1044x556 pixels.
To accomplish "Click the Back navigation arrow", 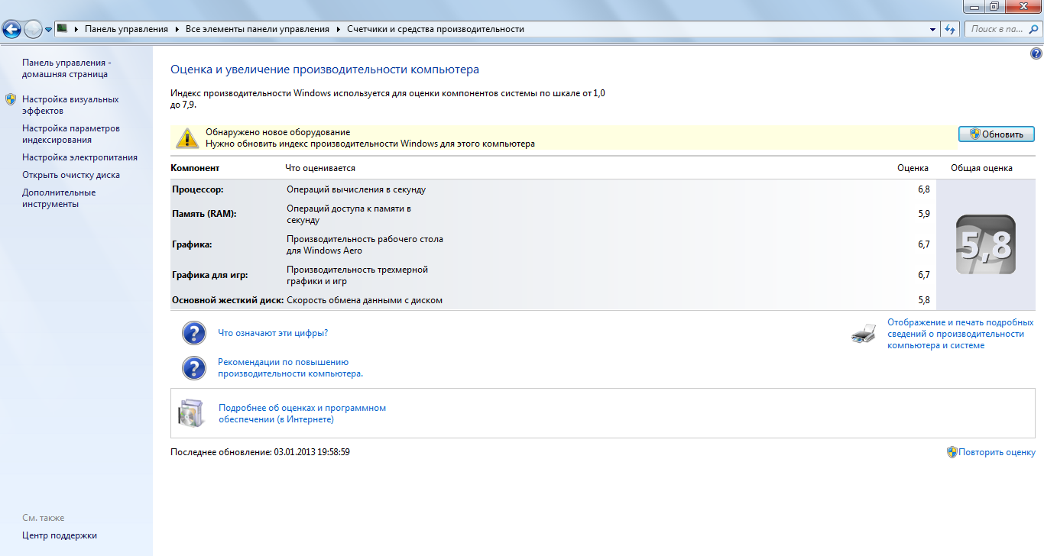I will point(11,30).
